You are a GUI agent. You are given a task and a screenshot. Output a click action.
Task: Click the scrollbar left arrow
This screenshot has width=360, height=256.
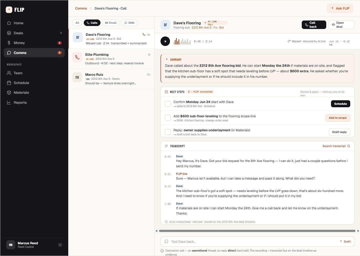click(x=156, y=231)
